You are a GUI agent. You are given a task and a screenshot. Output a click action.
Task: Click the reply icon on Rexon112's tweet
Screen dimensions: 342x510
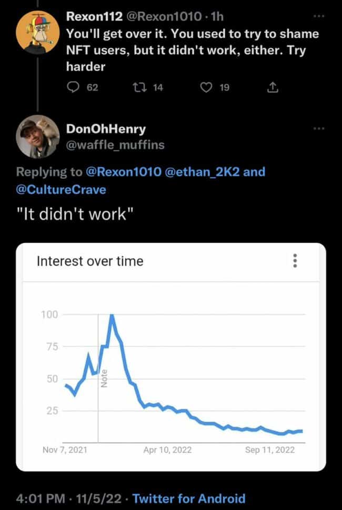point(73,87)
